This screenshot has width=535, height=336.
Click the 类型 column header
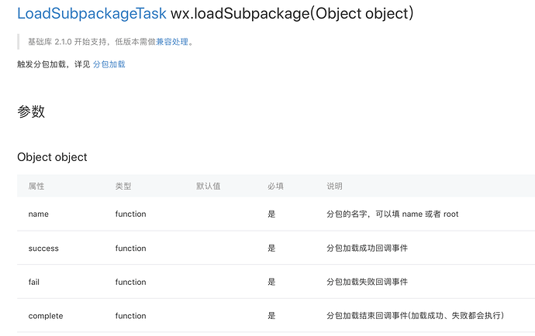[123, 187]
